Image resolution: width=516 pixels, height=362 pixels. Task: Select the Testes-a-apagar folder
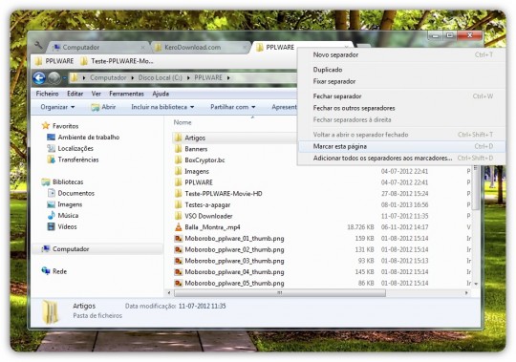point(203,204)
